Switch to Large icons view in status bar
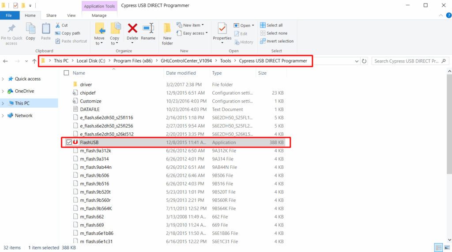 pos(447,248)
